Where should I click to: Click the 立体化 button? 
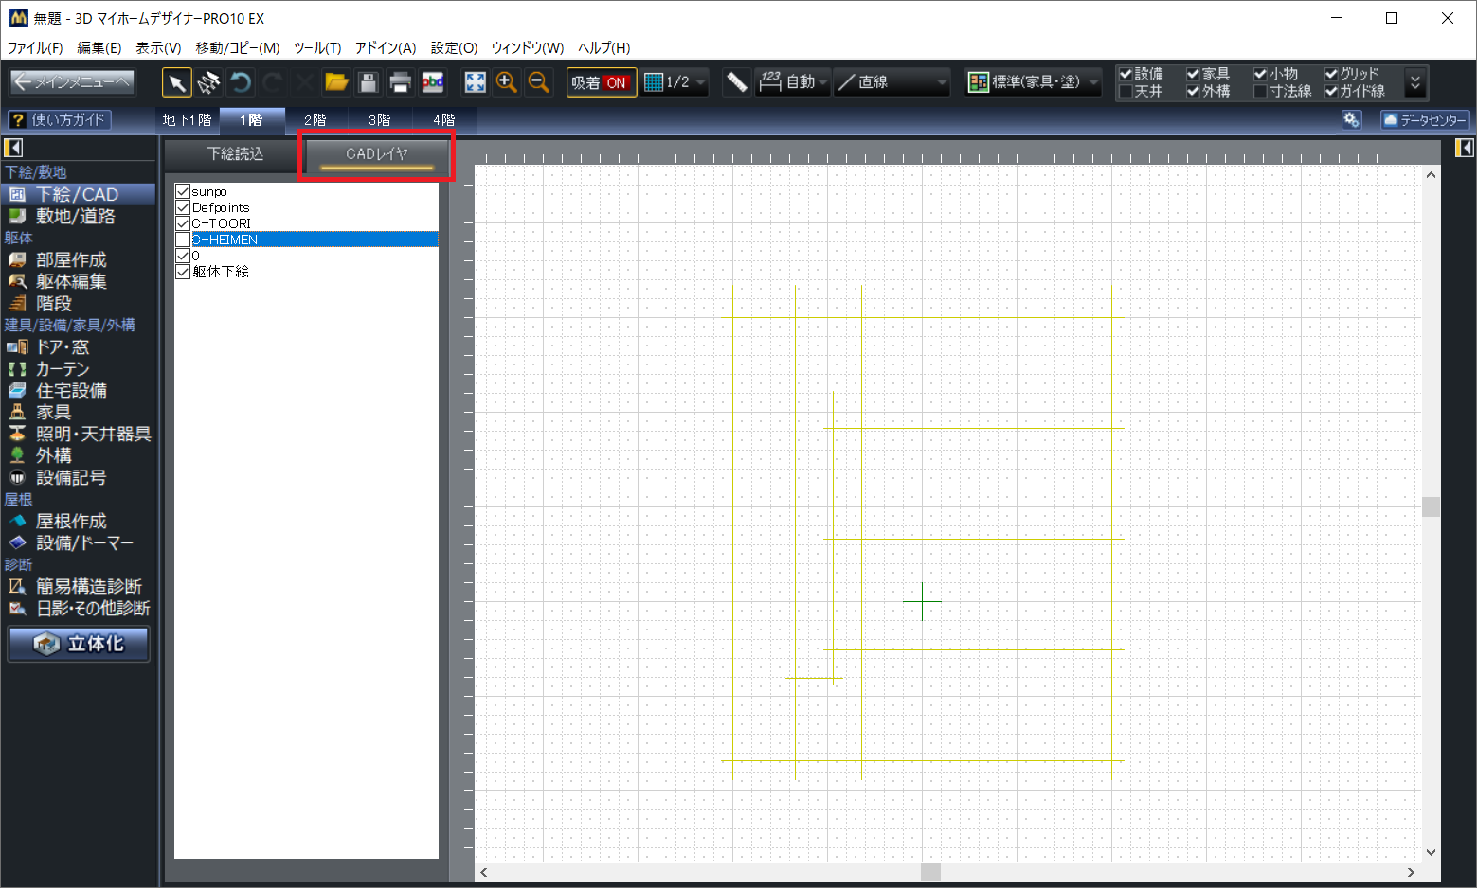(x=79, y=644)
